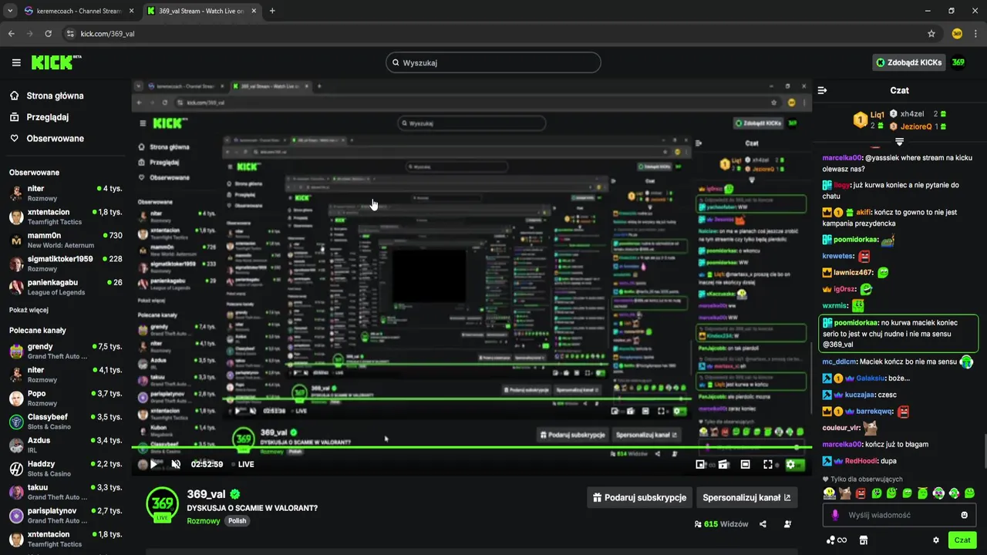The height and width of the screenshot is (555, 987).
Task: Focus the Wyszukaj search box
Action: 493,62
